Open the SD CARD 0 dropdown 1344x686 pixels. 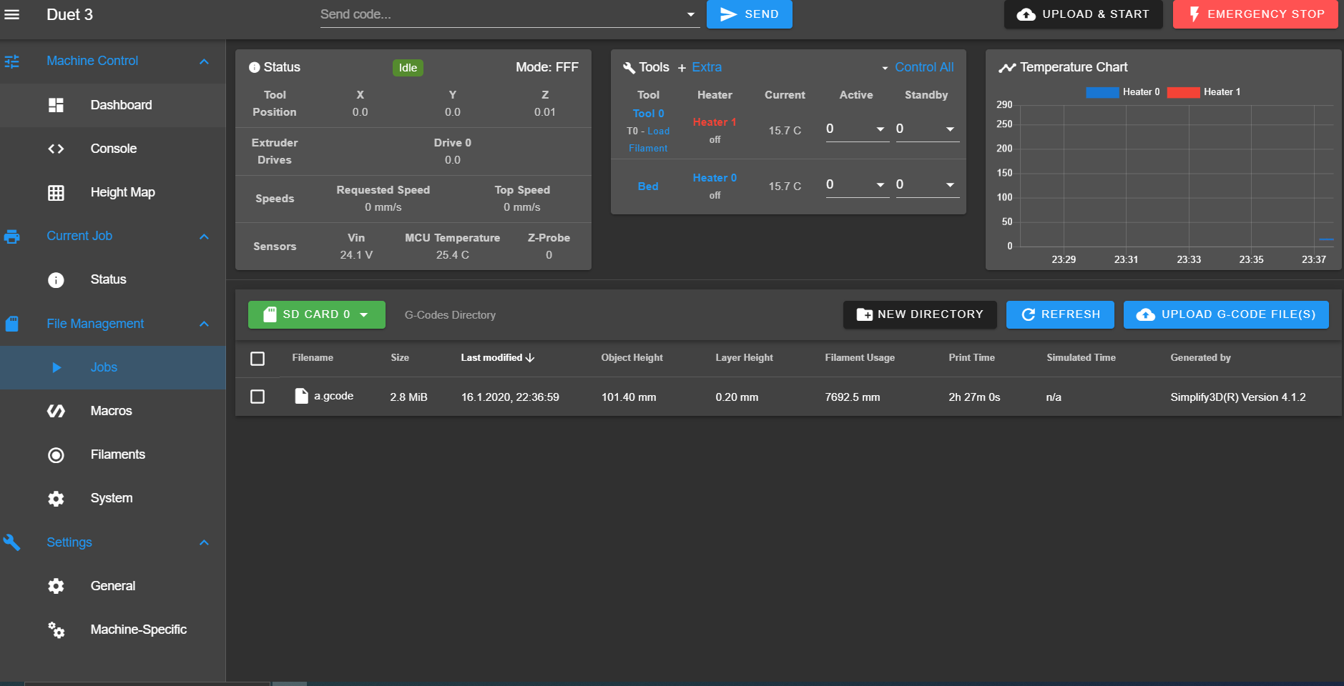317,314
